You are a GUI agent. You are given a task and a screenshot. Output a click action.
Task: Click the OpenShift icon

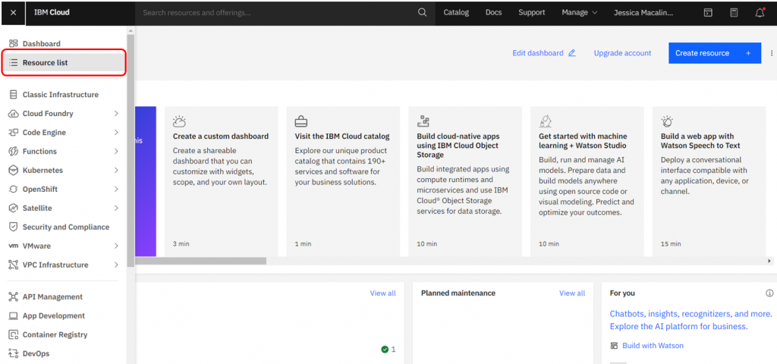coord(14,189)
